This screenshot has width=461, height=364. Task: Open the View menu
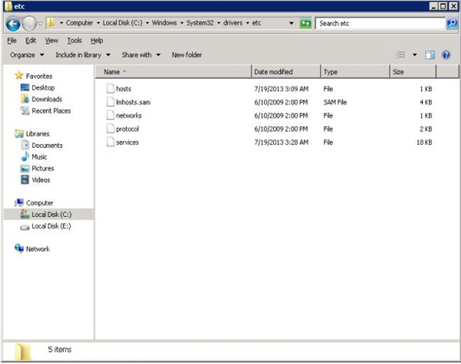pos(51,40)
